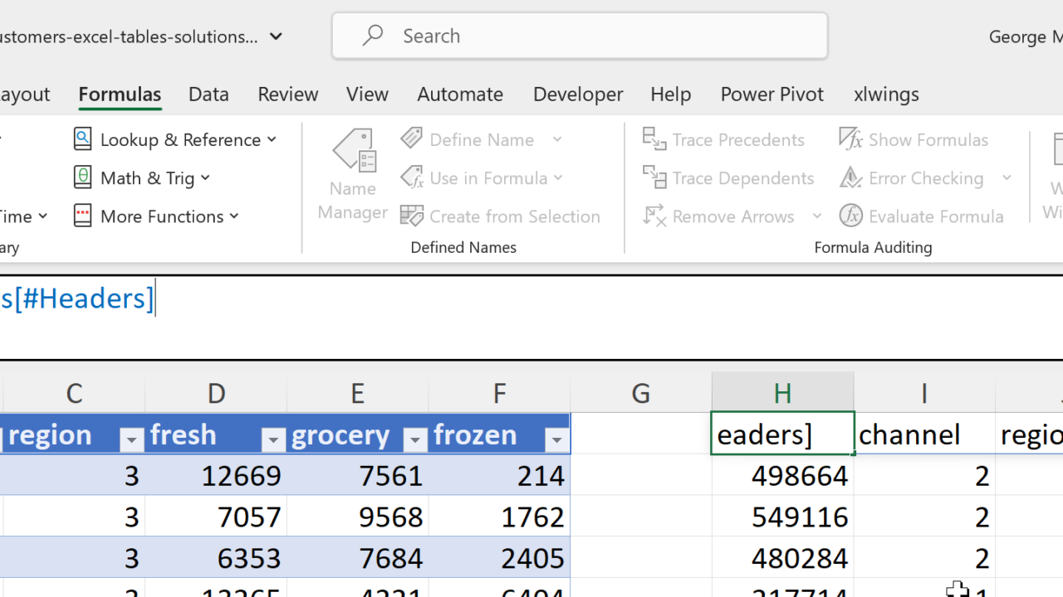The image size is (1063, 597).
Task: Expand the Math & Trig functions list
Action: pyautogui.click(x=142, y=177)
